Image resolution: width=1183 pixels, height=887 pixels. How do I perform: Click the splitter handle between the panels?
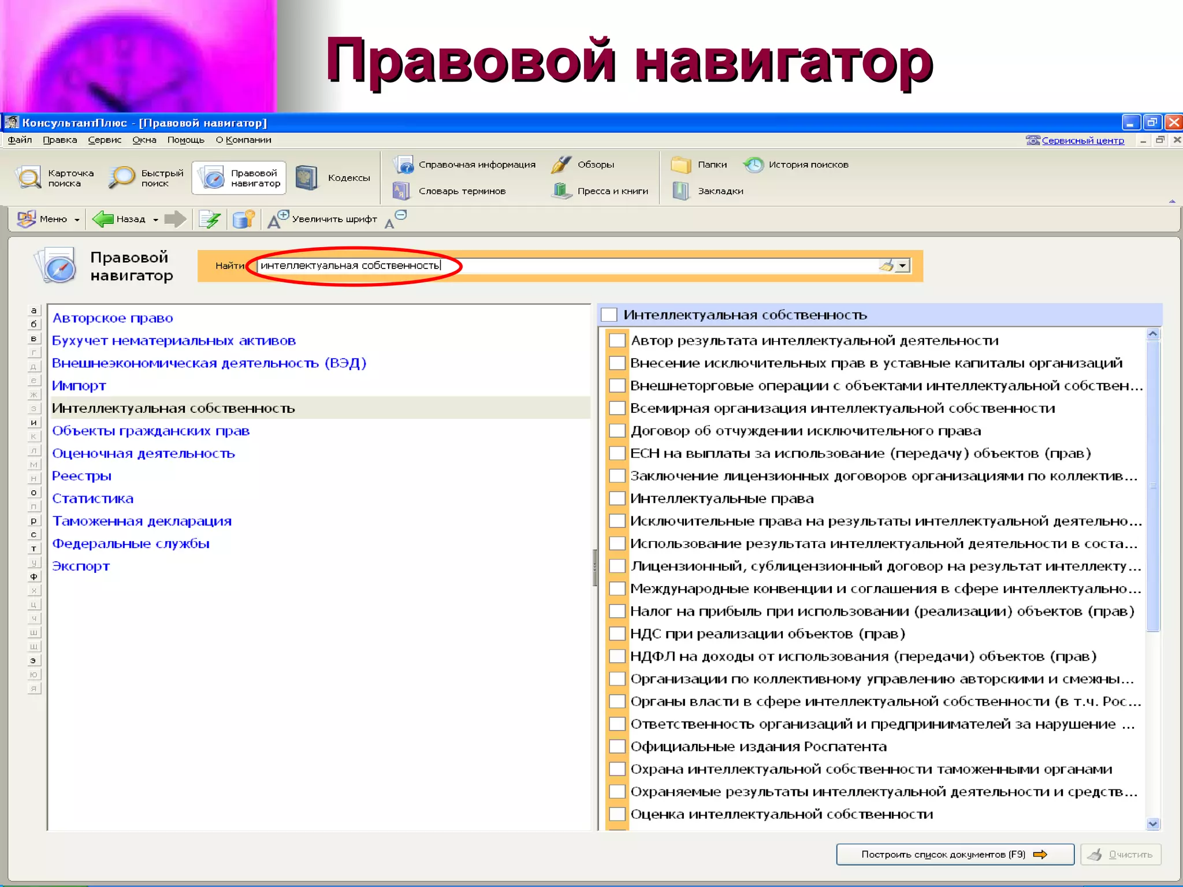[594, 567]
